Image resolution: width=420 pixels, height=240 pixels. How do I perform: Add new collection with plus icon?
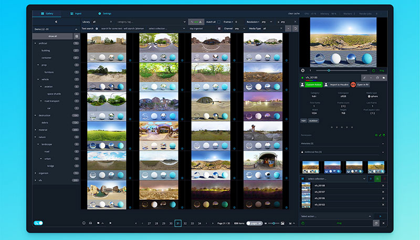click(x=371, y=179)
